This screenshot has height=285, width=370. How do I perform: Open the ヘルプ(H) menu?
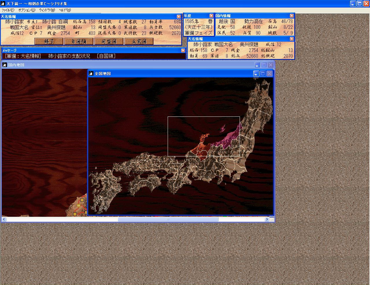[65, 10]
